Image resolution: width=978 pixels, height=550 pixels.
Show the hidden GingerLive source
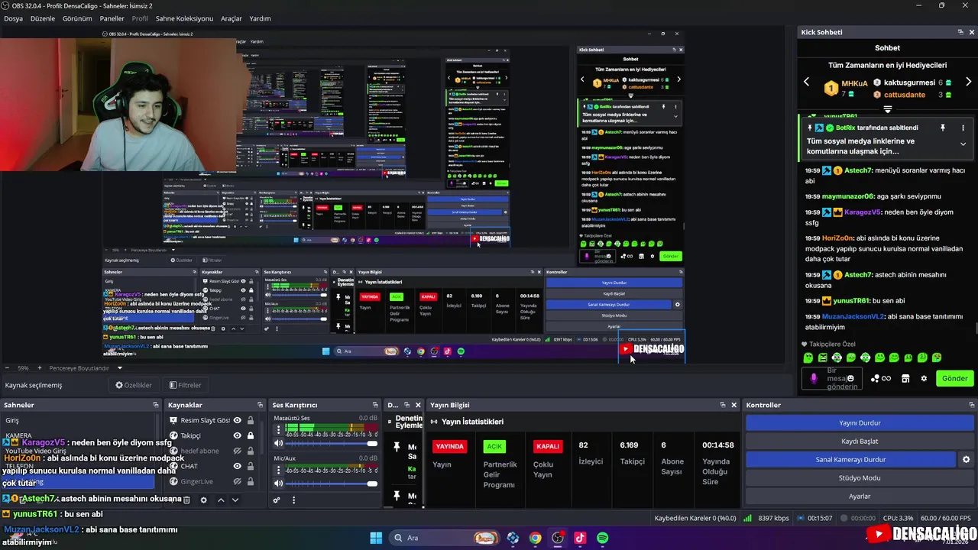(237, 481)
